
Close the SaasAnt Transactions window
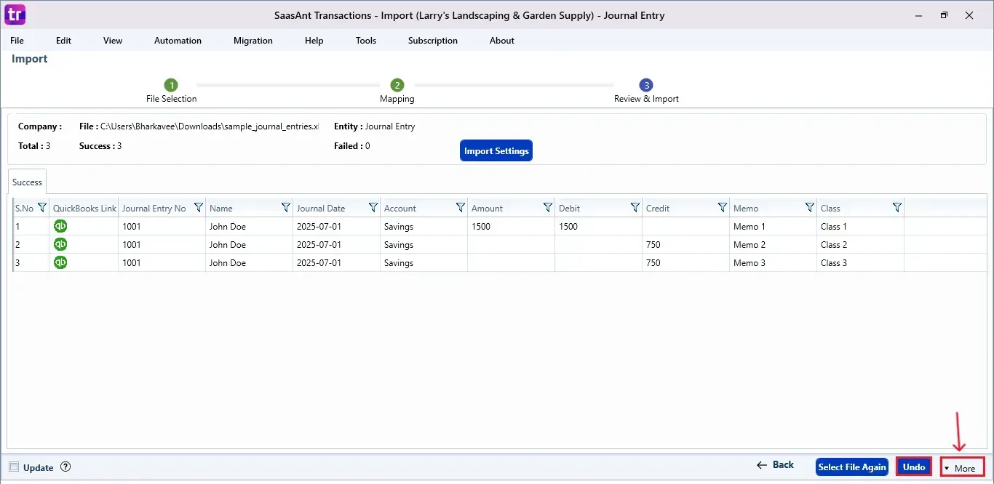click(969, 15)
